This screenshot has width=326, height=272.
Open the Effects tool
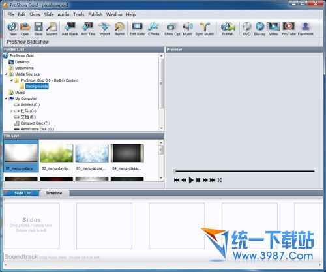click(x=154, y=29)
